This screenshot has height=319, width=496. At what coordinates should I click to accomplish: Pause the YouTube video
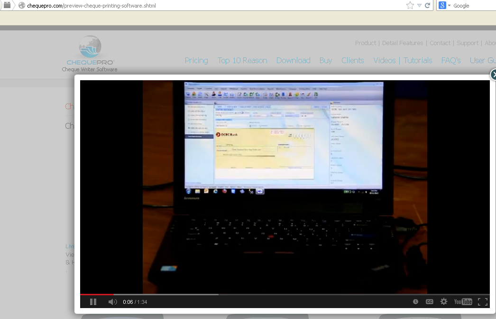93,302
